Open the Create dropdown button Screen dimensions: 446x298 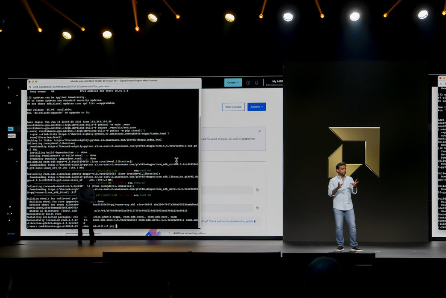pyautogui.click(x=233, y=83)
